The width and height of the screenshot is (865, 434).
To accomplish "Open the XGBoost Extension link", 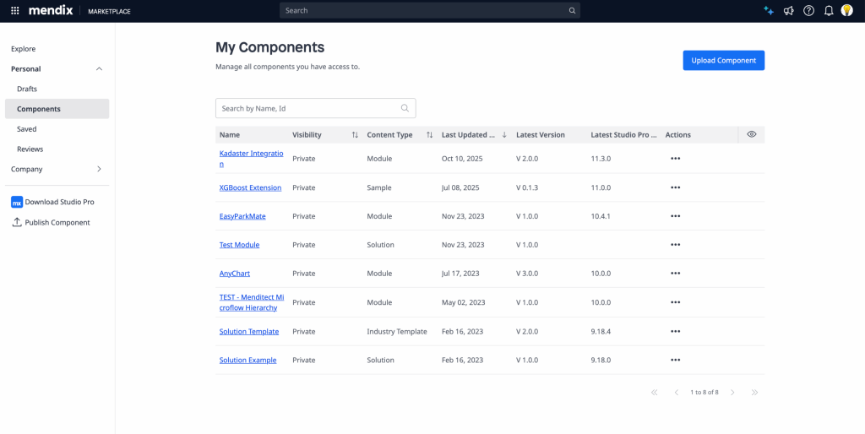I will 250,187.
